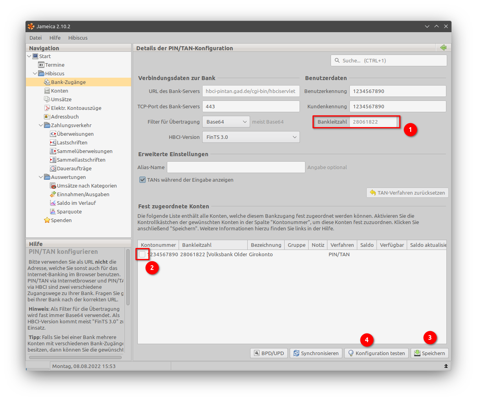
Task: Collapse the Auswertungen tree node
Action: coord(41,177)
